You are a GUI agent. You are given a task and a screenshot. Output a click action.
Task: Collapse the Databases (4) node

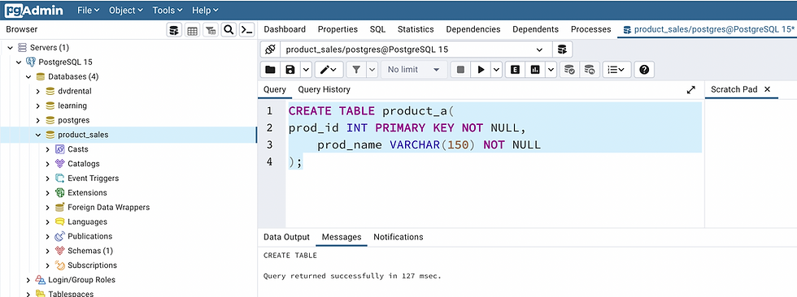click(28, 77)
